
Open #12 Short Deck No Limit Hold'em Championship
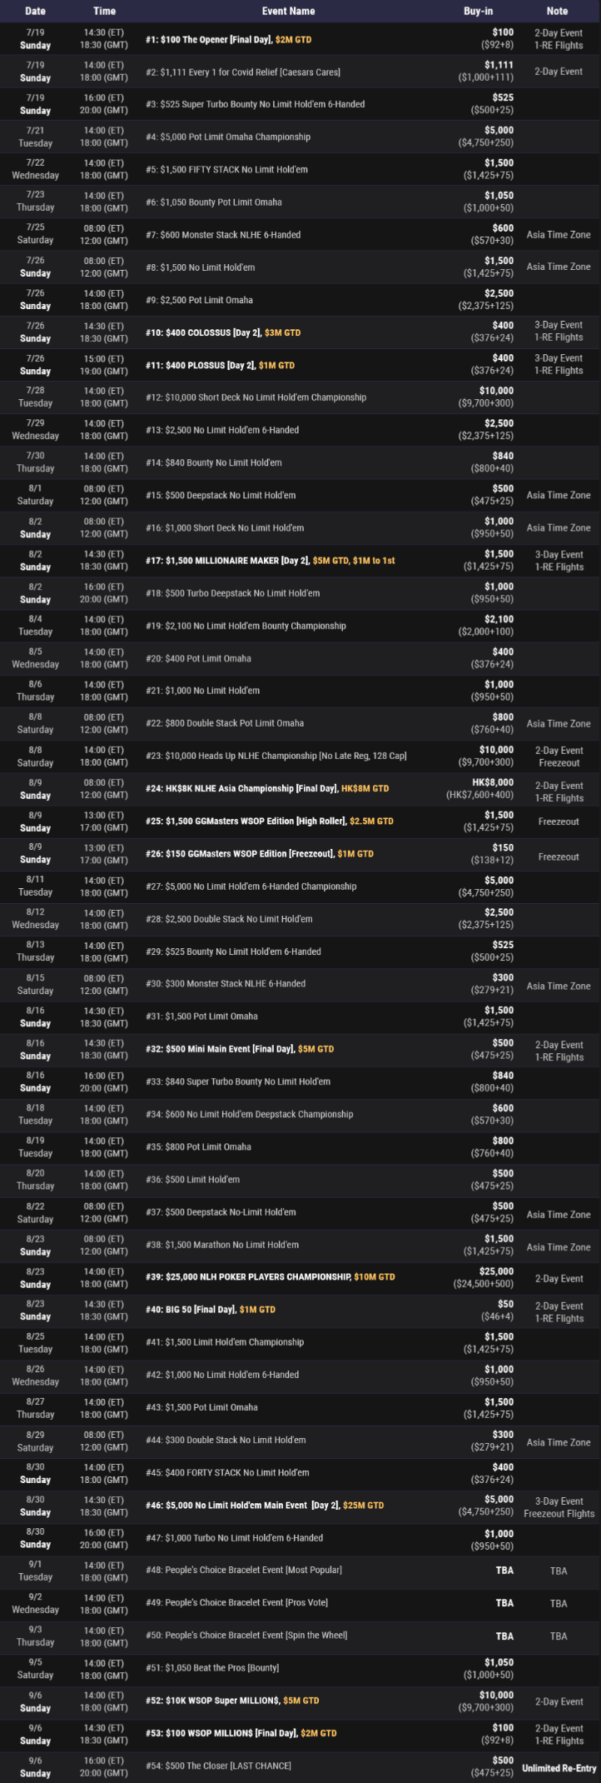[x=256, y=397]
